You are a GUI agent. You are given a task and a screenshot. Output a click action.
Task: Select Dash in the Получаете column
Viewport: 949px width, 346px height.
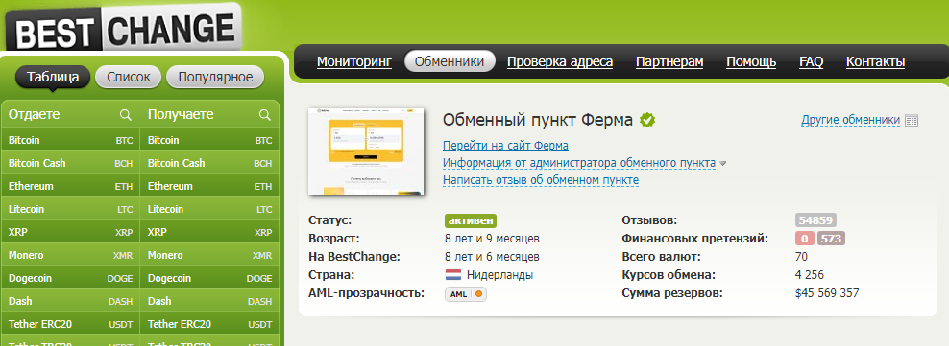click(x=209, y=301)
